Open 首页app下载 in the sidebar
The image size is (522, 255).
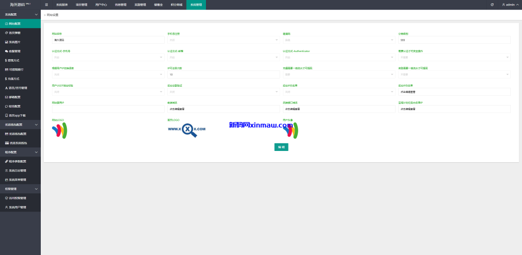coord(17,115)
